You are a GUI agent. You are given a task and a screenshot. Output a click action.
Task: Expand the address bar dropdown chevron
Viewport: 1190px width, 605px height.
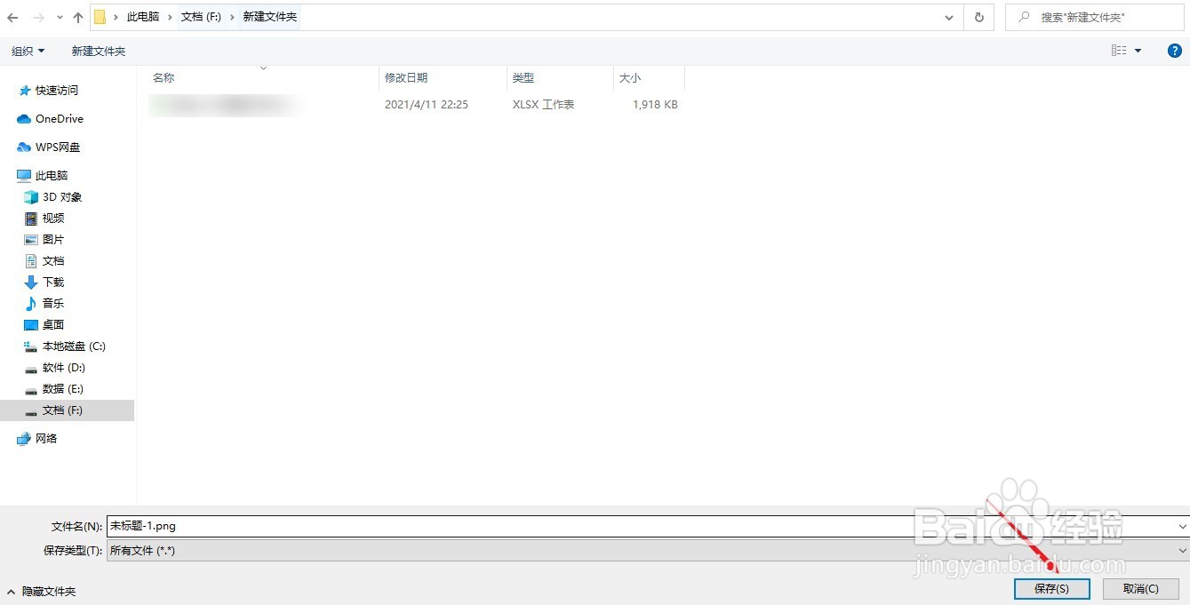[948, 17]
